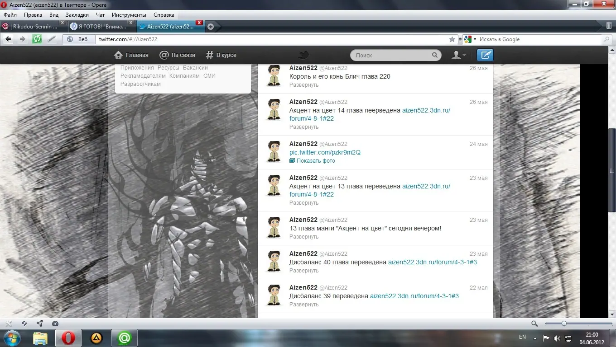616x347 pixels.
Task: Expand the 'Король и его конь' tweet
Action: point(304,85)
